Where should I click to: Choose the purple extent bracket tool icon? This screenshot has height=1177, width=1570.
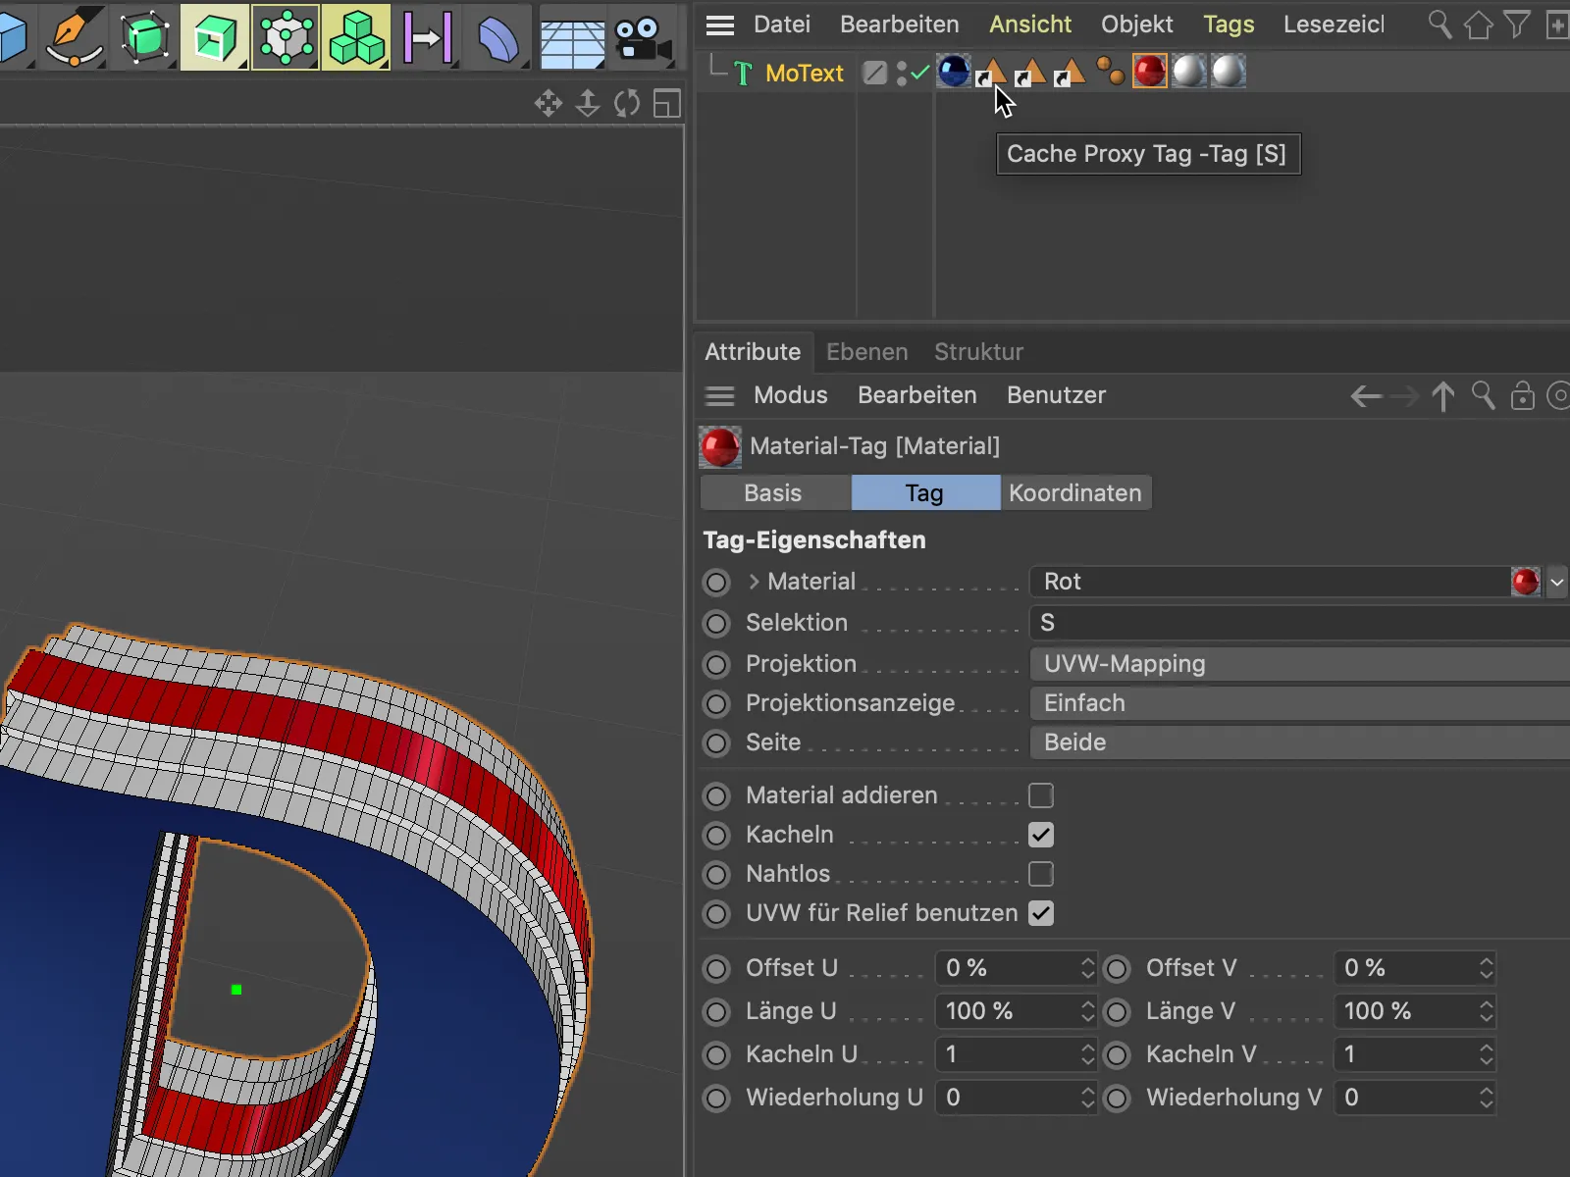point(428,37)
